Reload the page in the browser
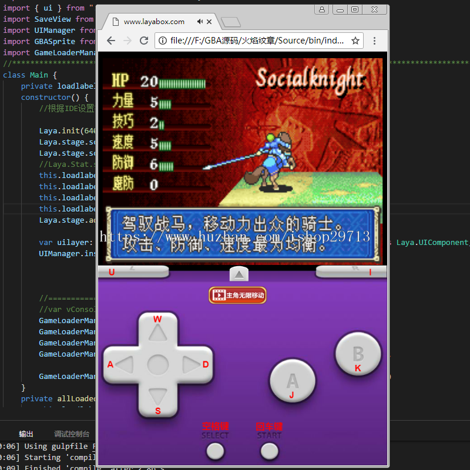 144,41
